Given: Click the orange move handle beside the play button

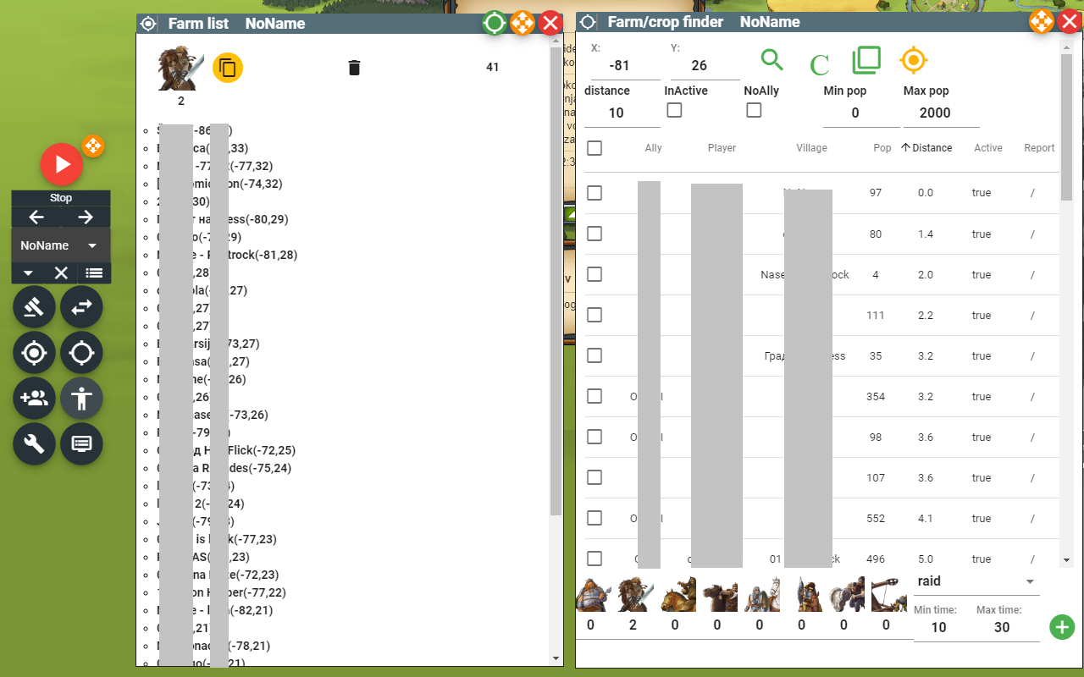Looking at the screenshot, I should 93,146.
